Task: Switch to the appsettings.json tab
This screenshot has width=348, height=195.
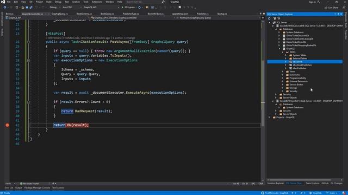Action: [180, 14]
